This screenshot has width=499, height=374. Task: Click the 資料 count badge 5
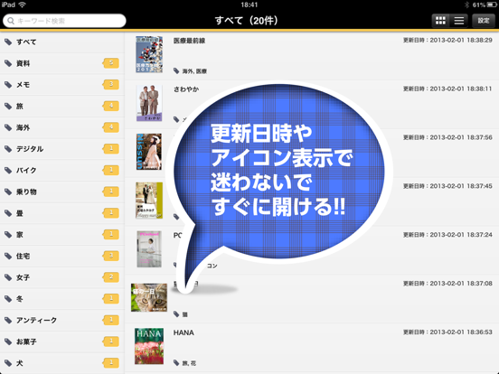click(111, 63)
